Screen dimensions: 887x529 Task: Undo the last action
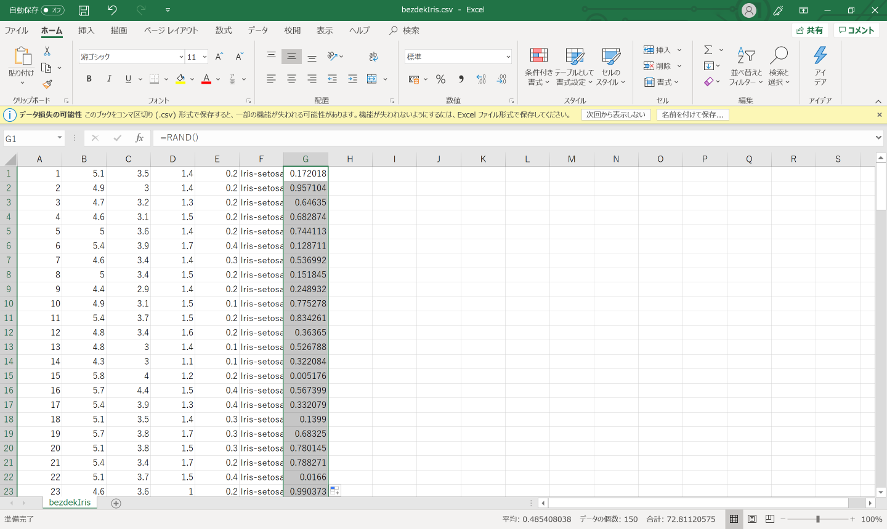coord(112,10)
